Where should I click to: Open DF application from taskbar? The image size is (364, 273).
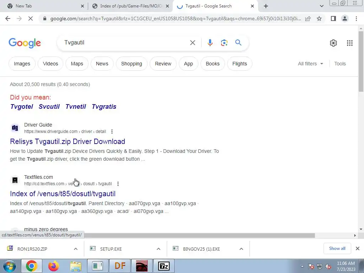(x=120, y=266)
